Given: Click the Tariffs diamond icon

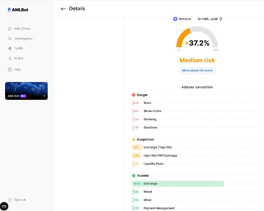Looking at the screenshot, I should (10, 49).
